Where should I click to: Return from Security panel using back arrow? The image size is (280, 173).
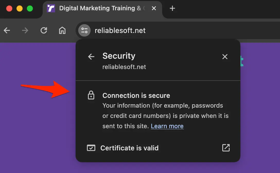[91, 57]
